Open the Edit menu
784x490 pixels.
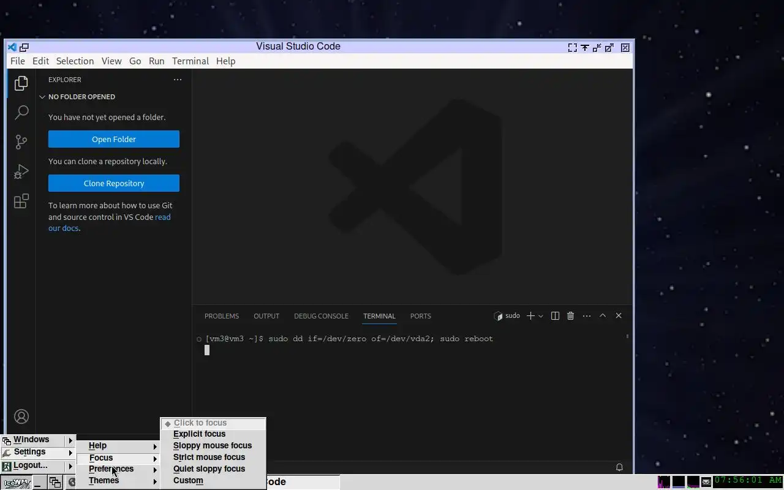[x=40, y=61]
